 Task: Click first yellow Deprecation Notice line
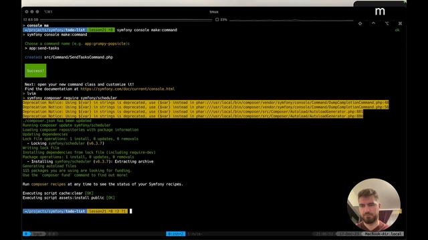pyautogui.click(x=205, y=103)
